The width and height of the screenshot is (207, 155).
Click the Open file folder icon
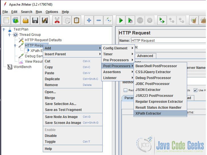tap(25, 20)
